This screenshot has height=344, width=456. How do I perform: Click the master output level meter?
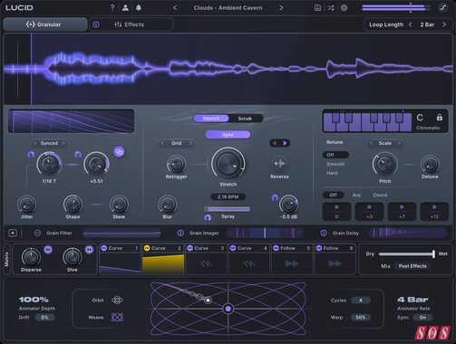pos(397,7)
